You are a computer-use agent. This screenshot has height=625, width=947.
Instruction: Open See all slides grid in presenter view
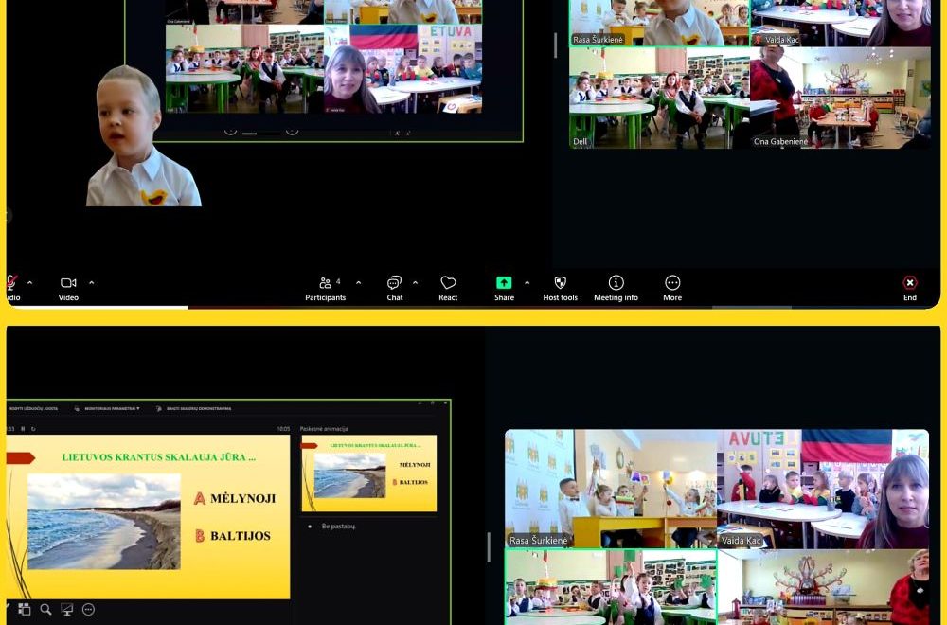coord(25,609)
